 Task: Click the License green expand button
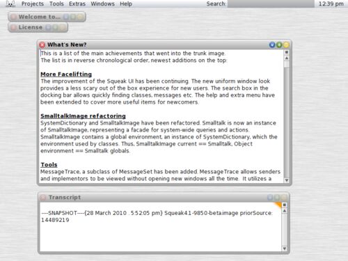[55, 27]
